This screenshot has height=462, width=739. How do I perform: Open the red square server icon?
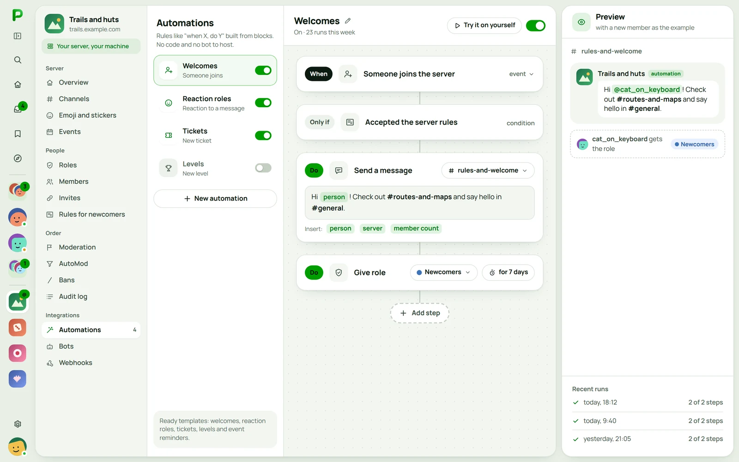pyautogui.click(x=18, y=328)
